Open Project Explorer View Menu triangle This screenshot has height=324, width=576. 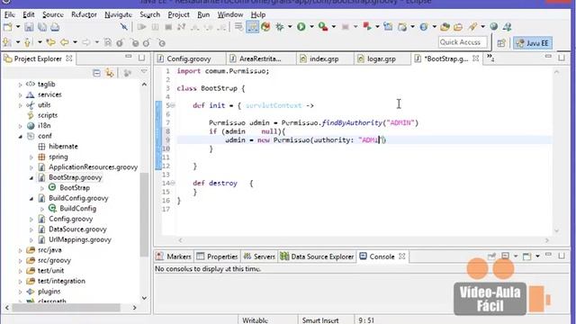click(144, 72)
